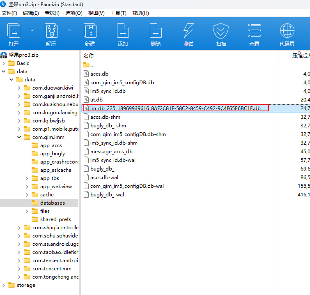Sort by the 压缩后大小 column header
Viewport: 310px width, 295px height.
301,56
